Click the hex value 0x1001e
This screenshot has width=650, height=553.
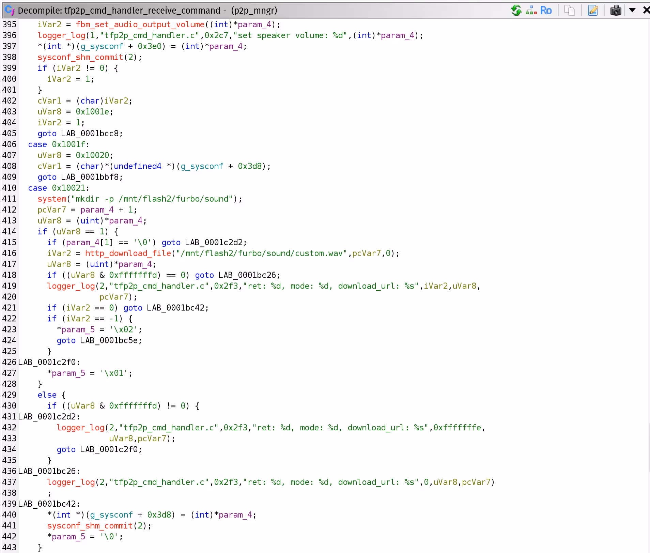92,112
